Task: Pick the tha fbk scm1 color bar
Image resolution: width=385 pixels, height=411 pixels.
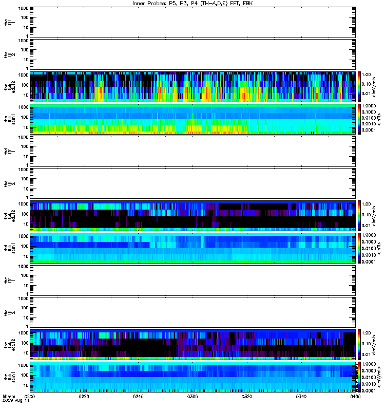Action: [x=359, y=119]
